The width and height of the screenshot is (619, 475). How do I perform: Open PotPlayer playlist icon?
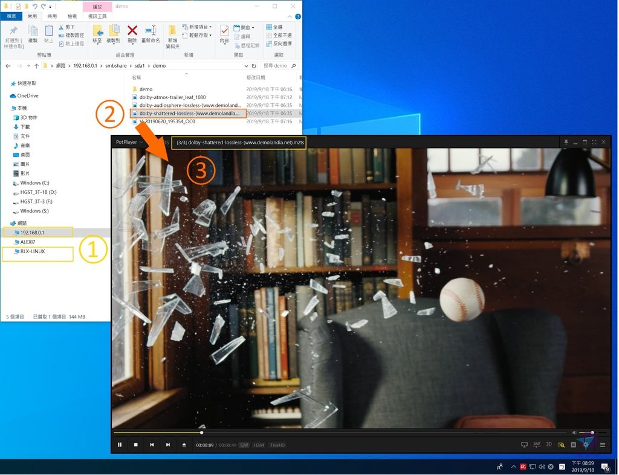[561, 445]
